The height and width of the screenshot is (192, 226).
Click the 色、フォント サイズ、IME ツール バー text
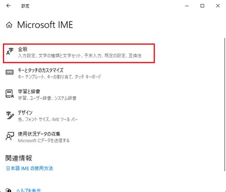click(48, 120)
